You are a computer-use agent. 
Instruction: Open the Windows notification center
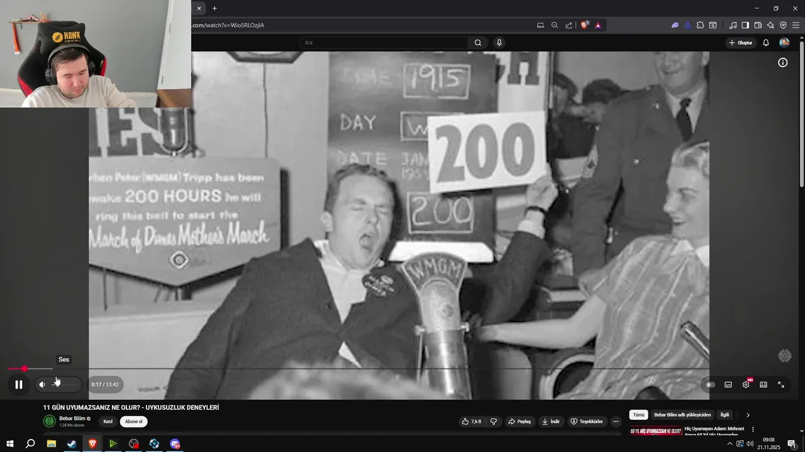[x=792, y=444]
